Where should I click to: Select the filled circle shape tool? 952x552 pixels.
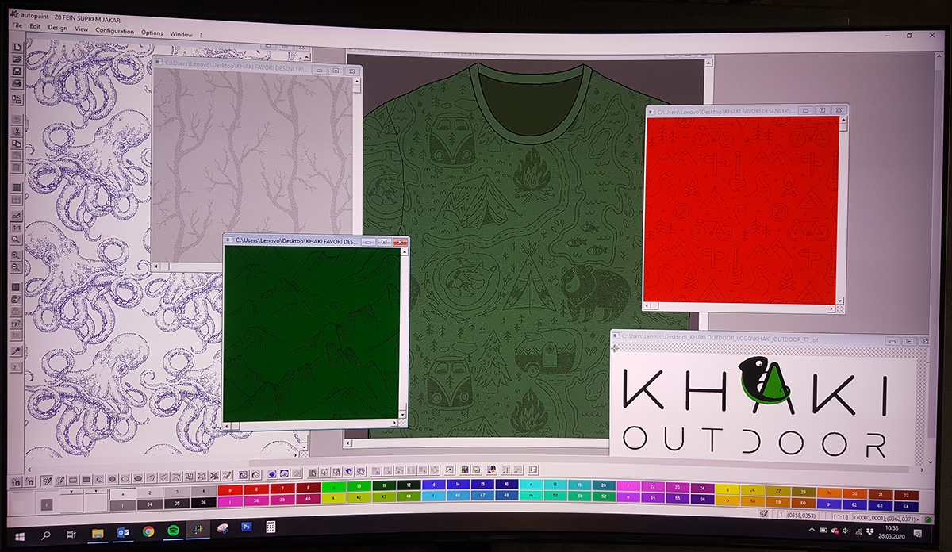click(x=113, y=480)
